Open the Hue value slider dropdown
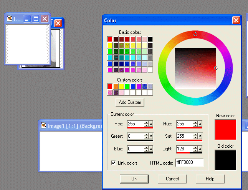Screen dimensions: 248x190 point(200,123)
